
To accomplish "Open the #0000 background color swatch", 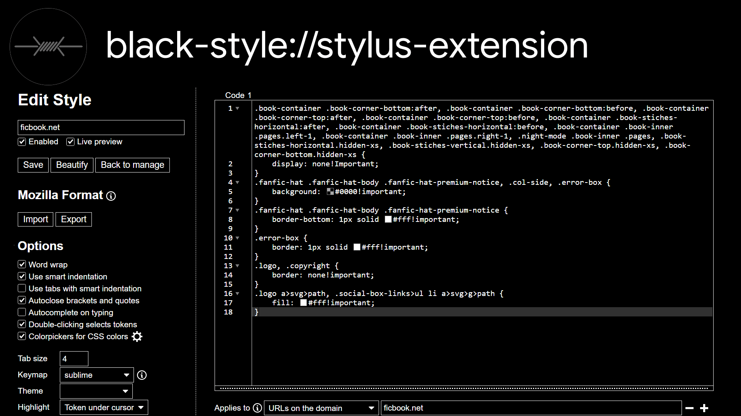I will pyautogui.click(x=330, y=192).
